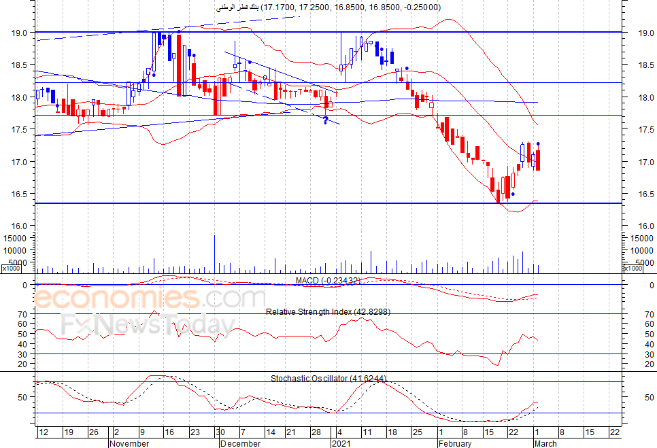Click the blue dot near the 16.5 low

coord(513,194)
